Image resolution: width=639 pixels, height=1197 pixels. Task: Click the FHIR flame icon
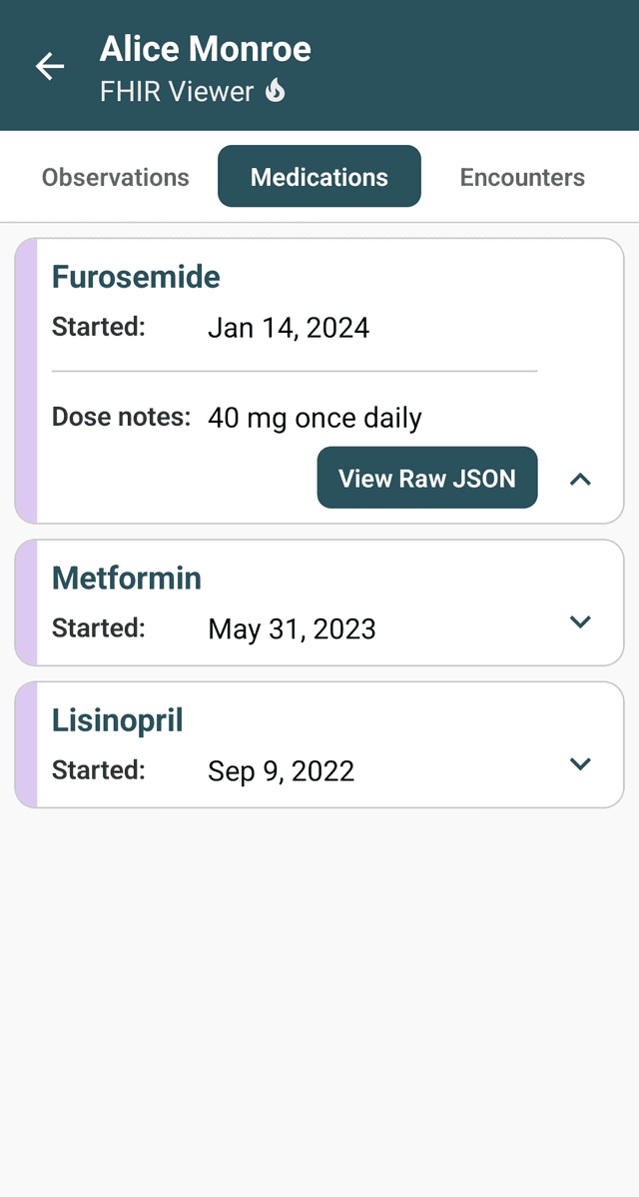pos(276,91)
